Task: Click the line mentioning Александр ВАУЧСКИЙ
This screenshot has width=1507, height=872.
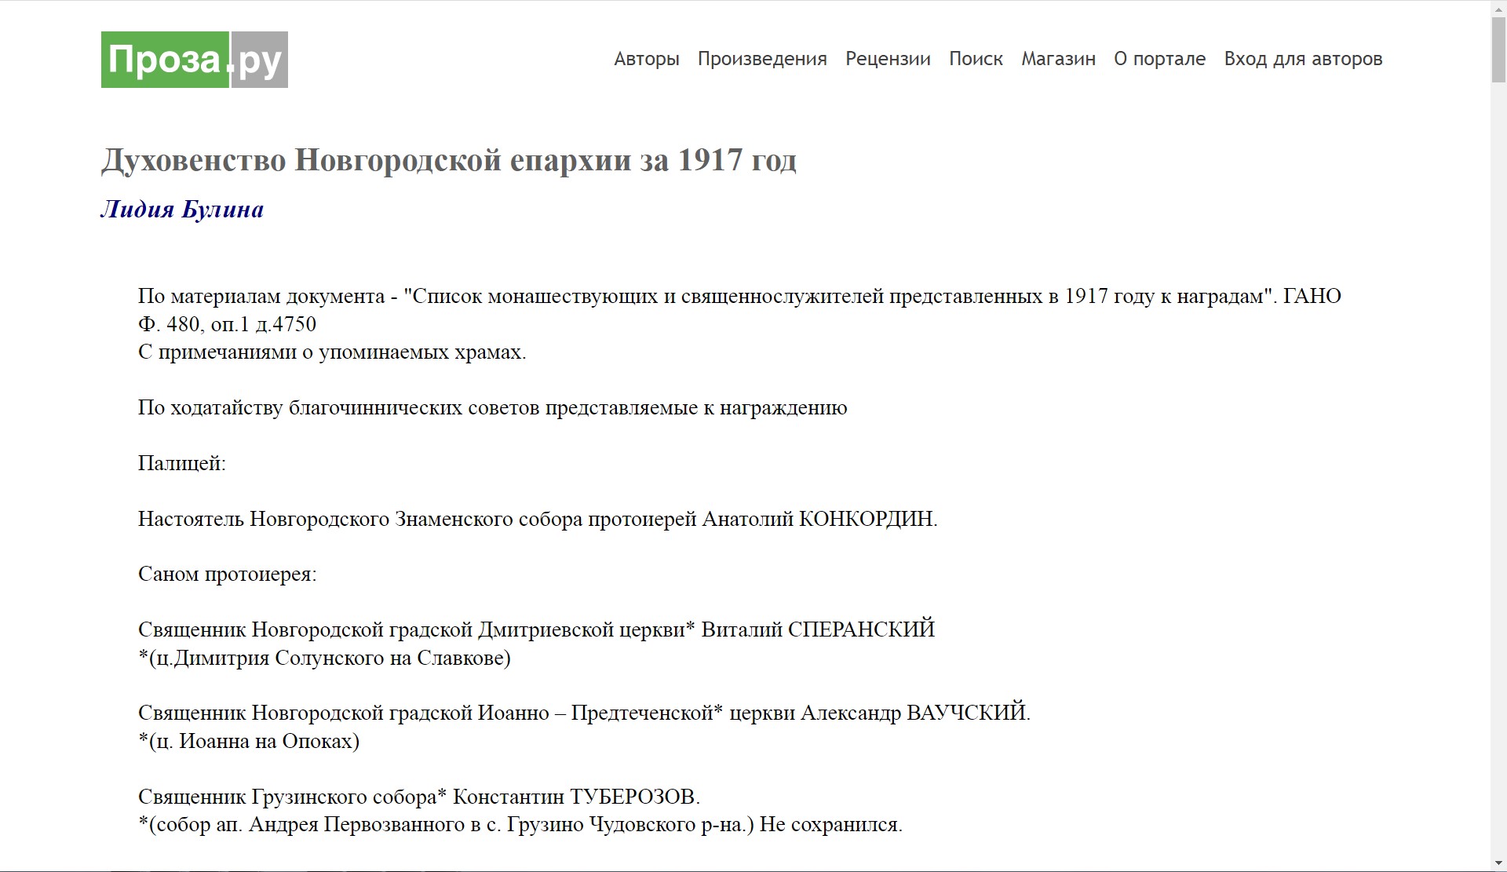Action: tap(584, 713)
